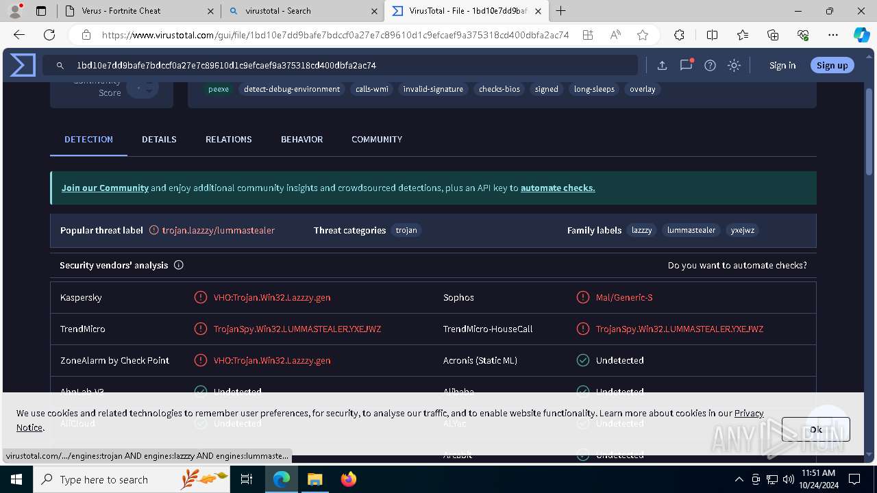Viewport: 877px width, 493px height.
Task: Click the address bar URL field
Action: (x=335, y=35)
